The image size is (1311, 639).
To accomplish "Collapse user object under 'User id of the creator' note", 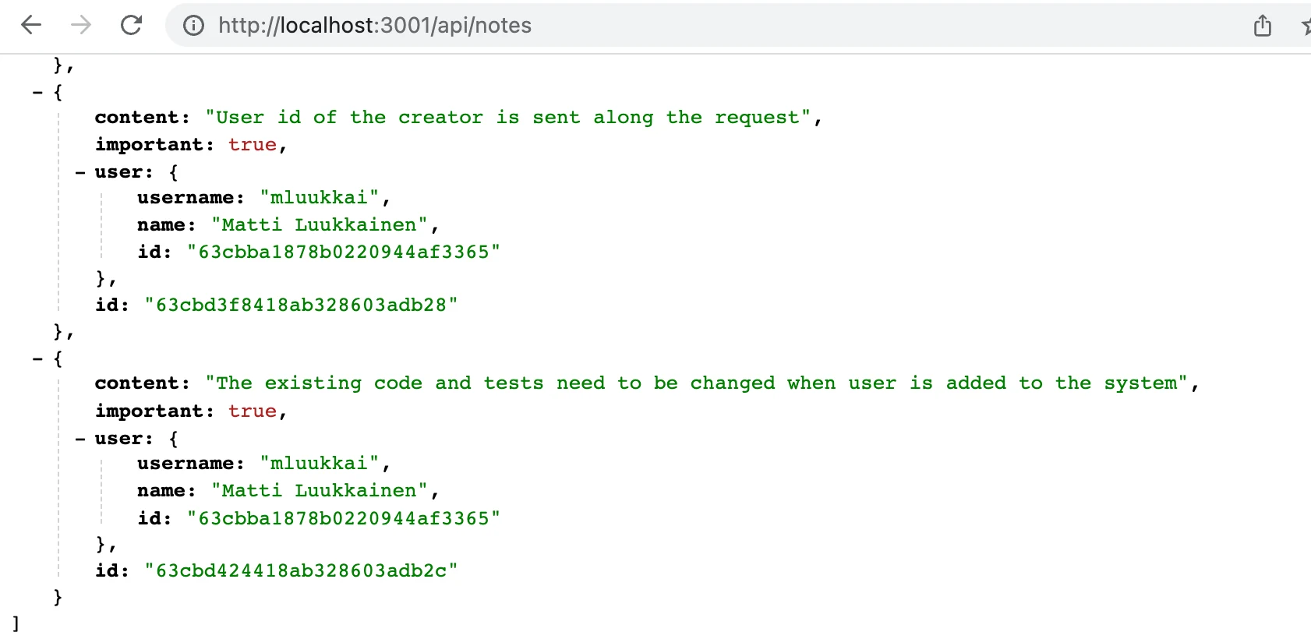I will tap(80, 172).
